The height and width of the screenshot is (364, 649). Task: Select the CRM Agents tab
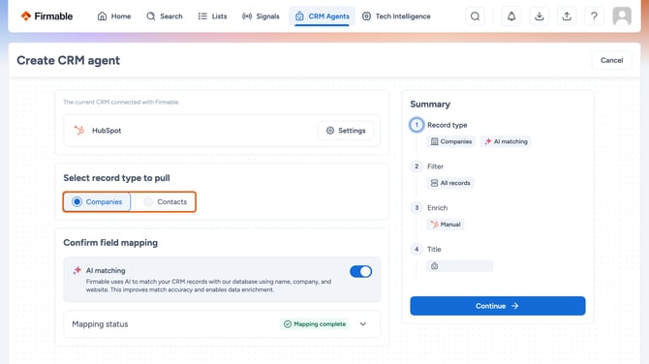[322, 16]
